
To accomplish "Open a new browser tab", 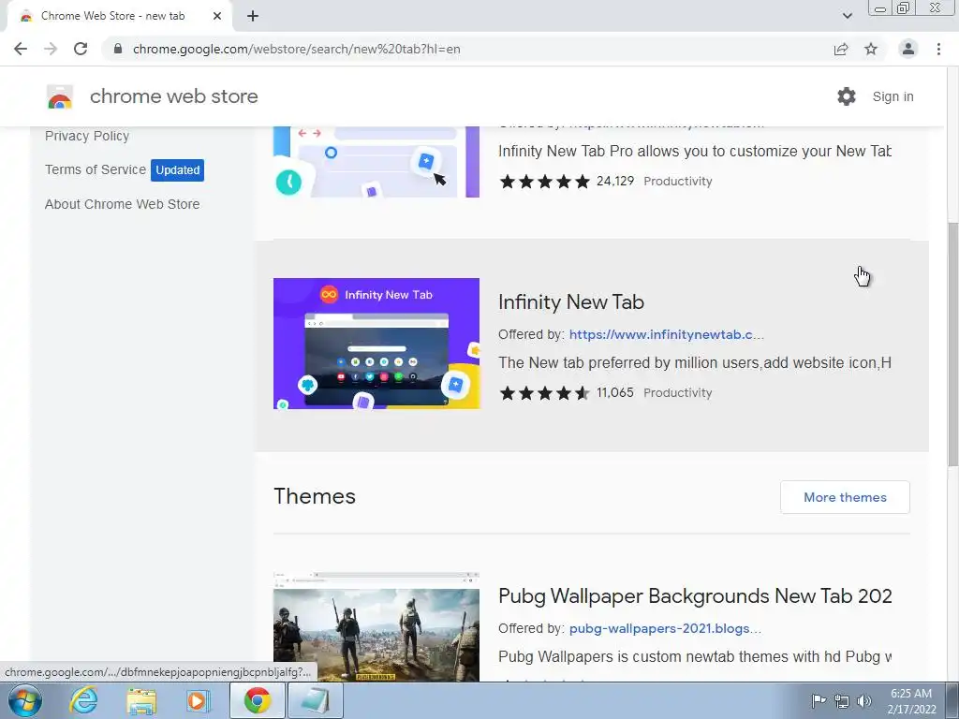I will 253,16.
